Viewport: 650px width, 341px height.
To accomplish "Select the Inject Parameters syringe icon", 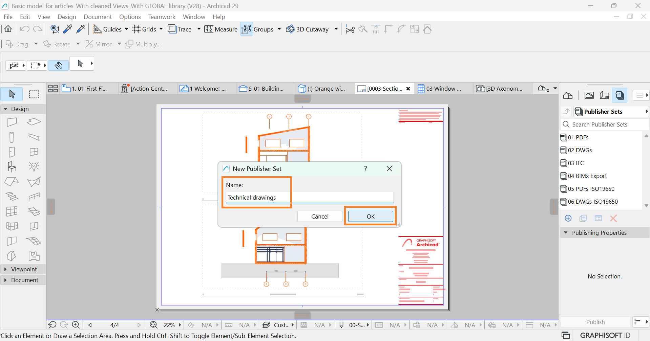I will coord(81,29).
